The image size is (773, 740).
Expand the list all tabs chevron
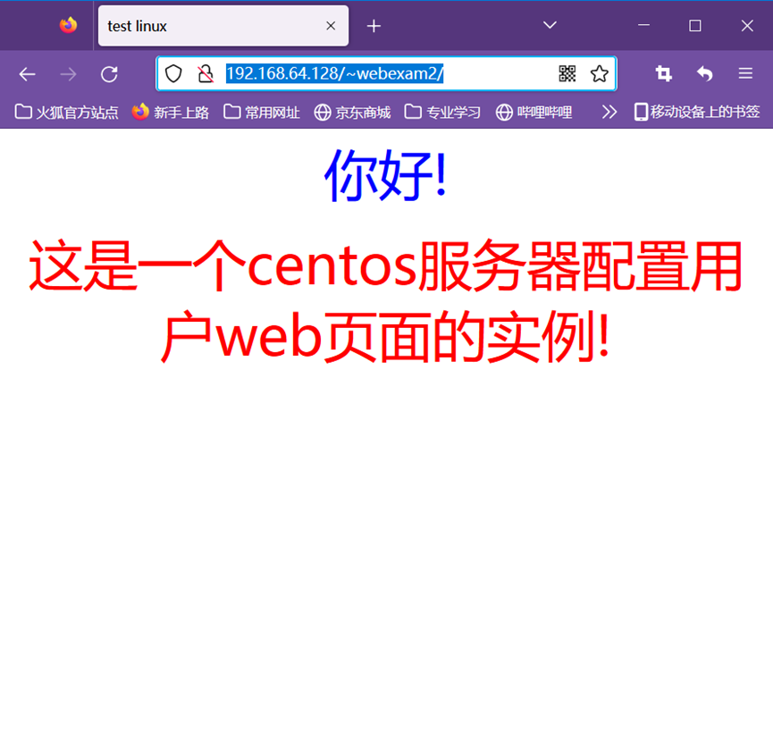pyautogui.click(x=550, y=25)
